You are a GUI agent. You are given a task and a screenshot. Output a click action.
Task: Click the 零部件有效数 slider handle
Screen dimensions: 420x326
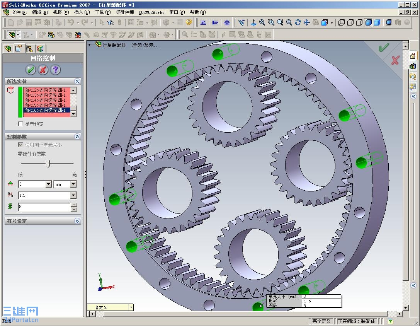(x=48, y=164)
